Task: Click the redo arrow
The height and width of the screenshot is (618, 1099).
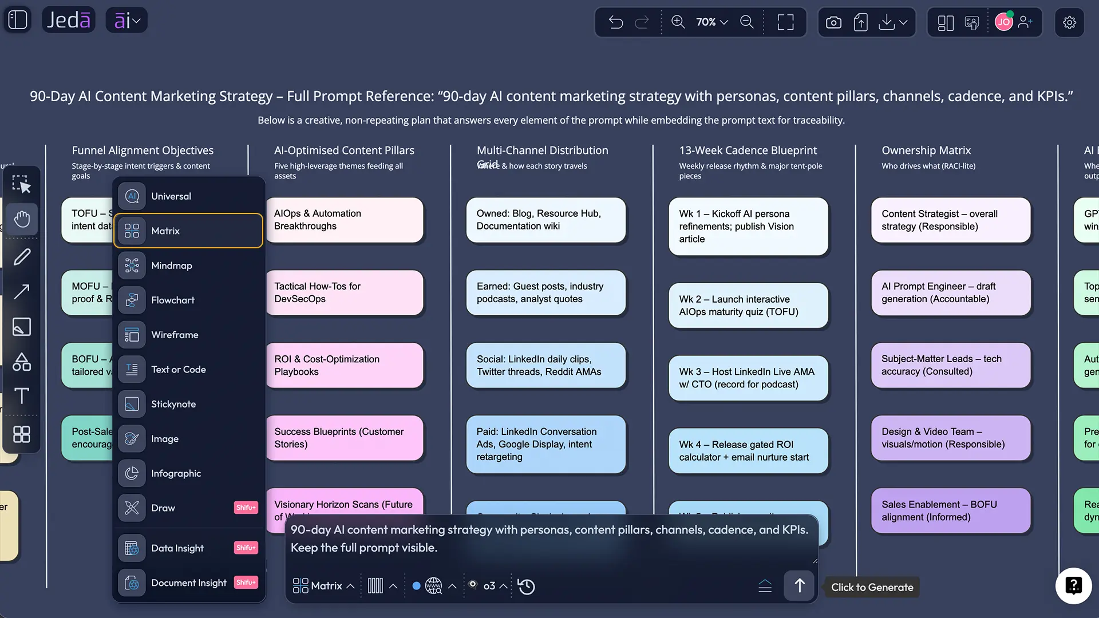Action: (x=642, y=22)
